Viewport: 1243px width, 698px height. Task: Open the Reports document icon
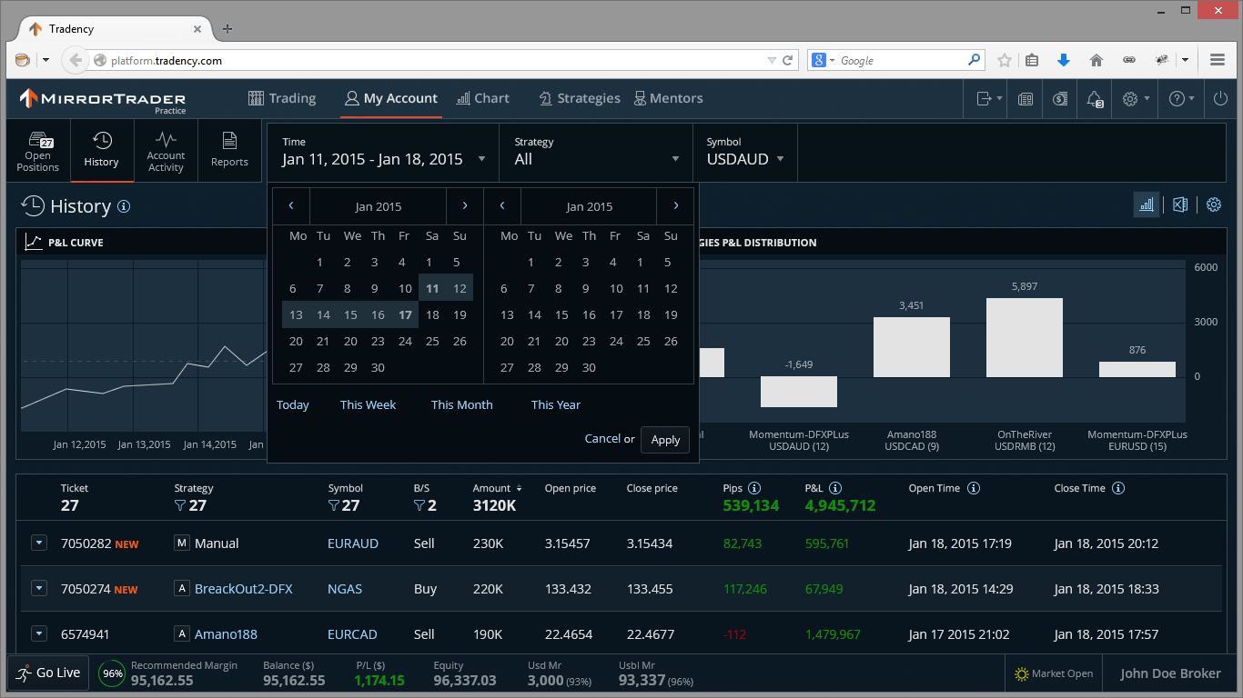[x=229, y=140]
